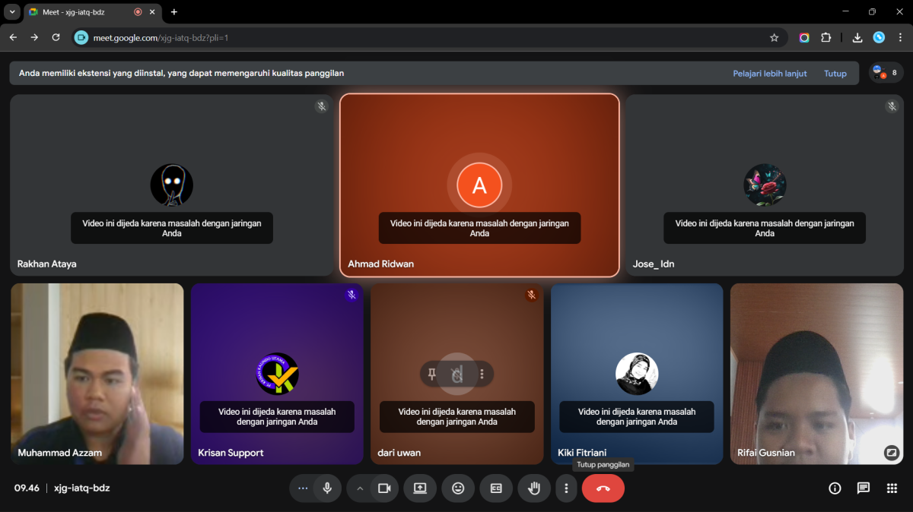Go forward with the browser forward arrow
913x512 pixels.
pyautogui.click(x=34, y=37)
